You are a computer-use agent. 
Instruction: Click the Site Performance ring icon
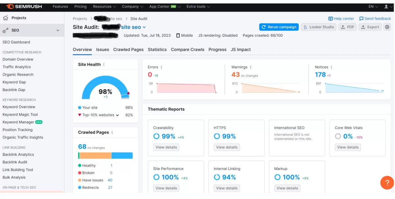[156, 177]
